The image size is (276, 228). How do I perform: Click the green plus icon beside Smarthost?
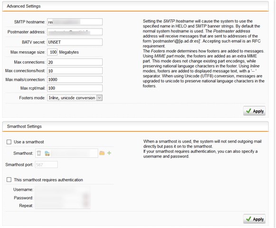[109, 153]
